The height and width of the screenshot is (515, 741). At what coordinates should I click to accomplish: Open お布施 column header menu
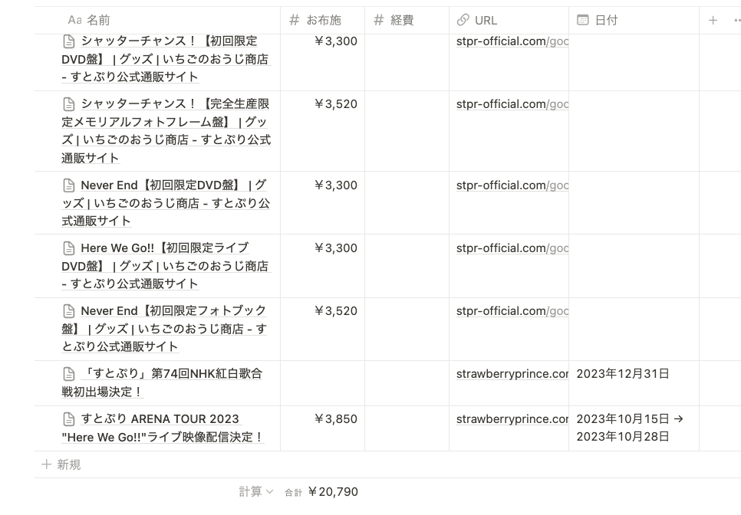pyautogui.click(x=323, y=21)
